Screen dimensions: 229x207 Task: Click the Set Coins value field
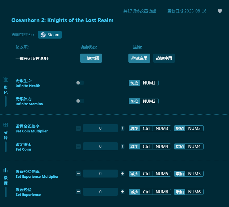pyautogui.click(x=100, y=146)
